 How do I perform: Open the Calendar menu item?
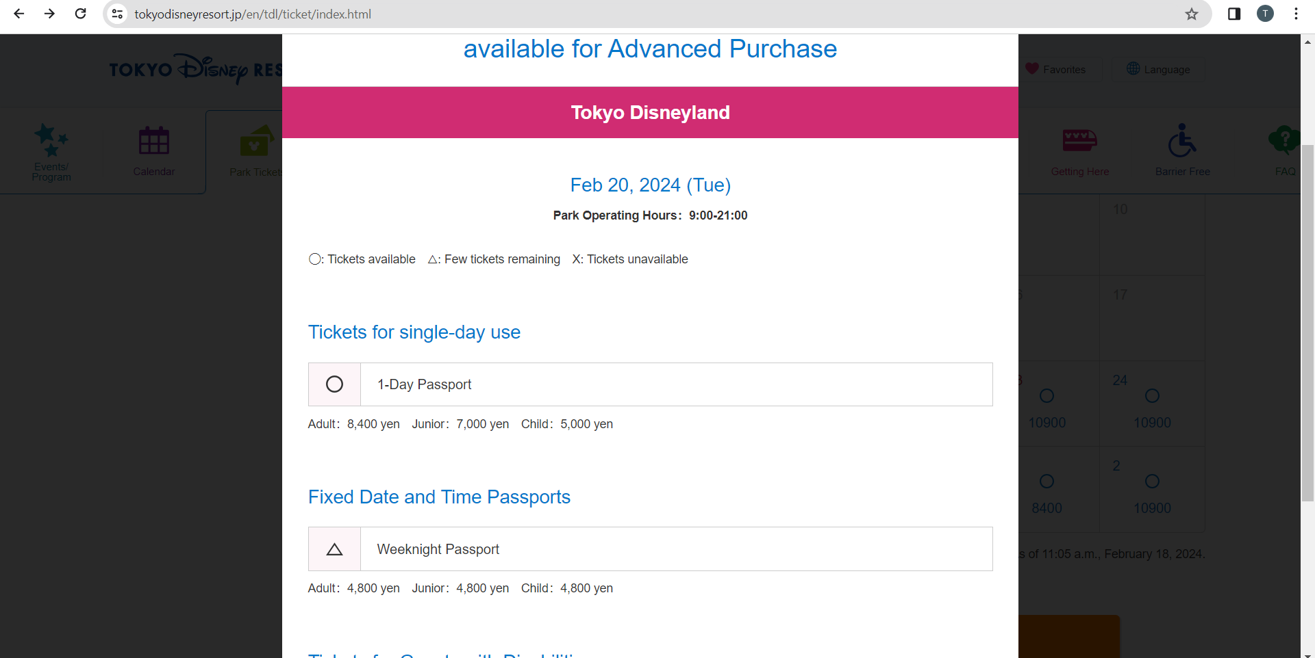tap(154, 151)
